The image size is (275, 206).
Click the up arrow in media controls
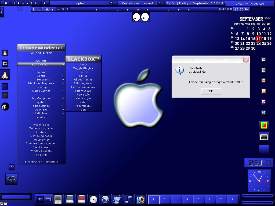pos(40,3)
